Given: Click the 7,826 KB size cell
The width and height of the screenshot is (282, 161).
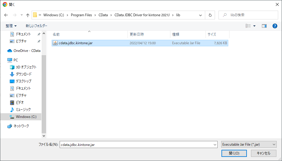Looking at the screenshot, I should [221, 43].
